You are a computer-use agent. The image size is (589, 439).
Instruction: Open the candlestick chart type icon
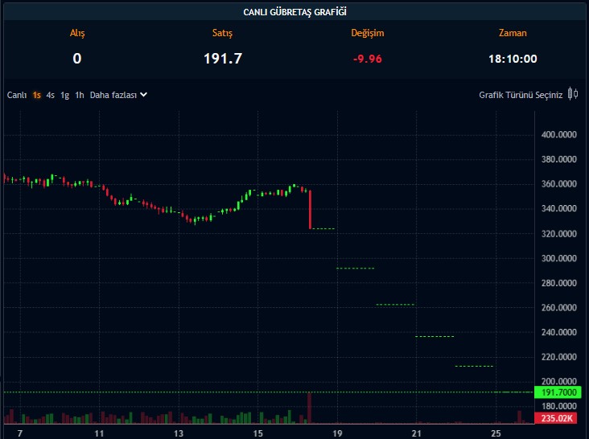573,94
